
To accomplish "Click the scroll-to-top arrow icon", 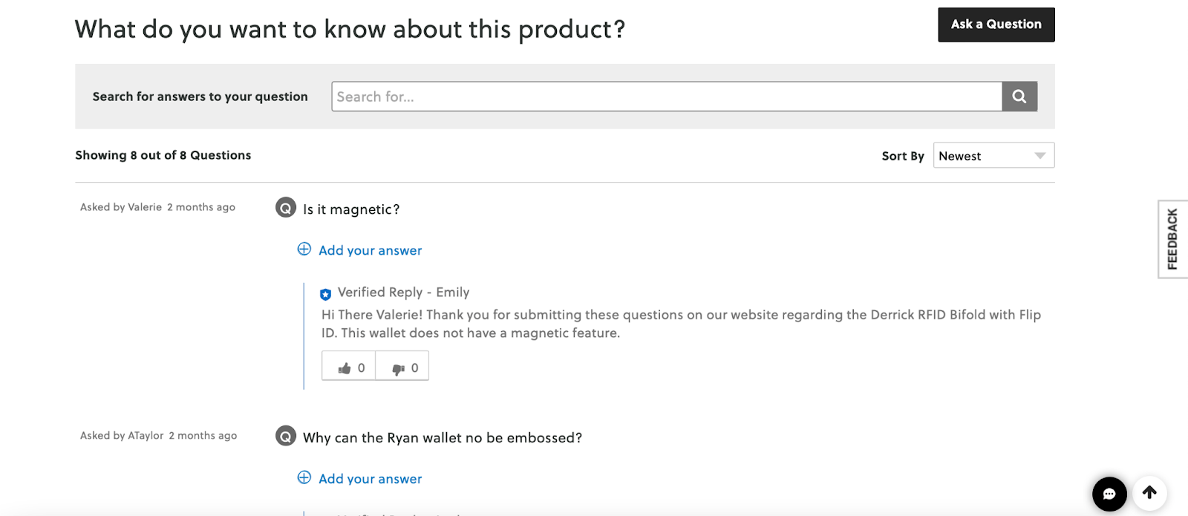I will point(1149,492).
